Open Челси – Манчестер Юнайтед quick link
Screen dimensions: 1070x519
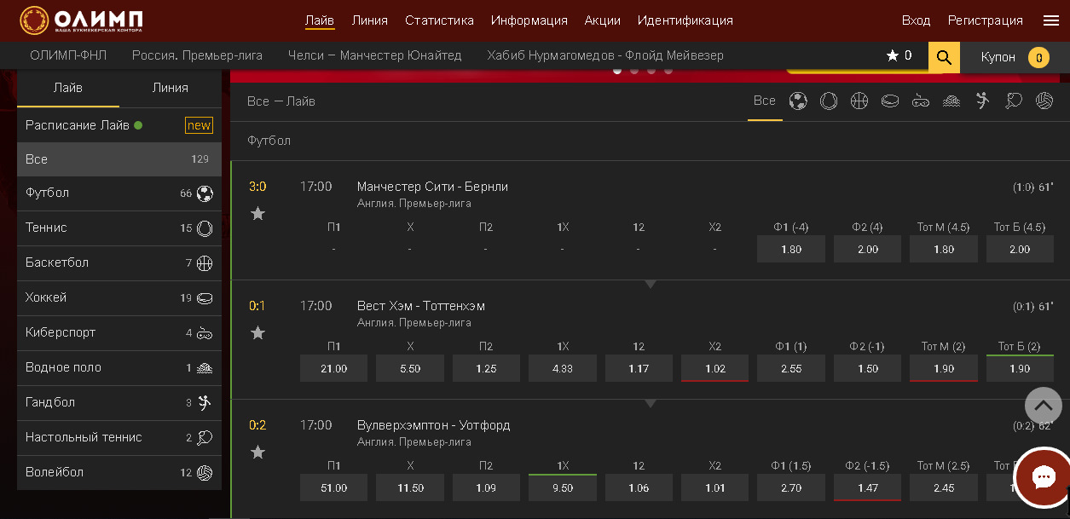[375, 56]
